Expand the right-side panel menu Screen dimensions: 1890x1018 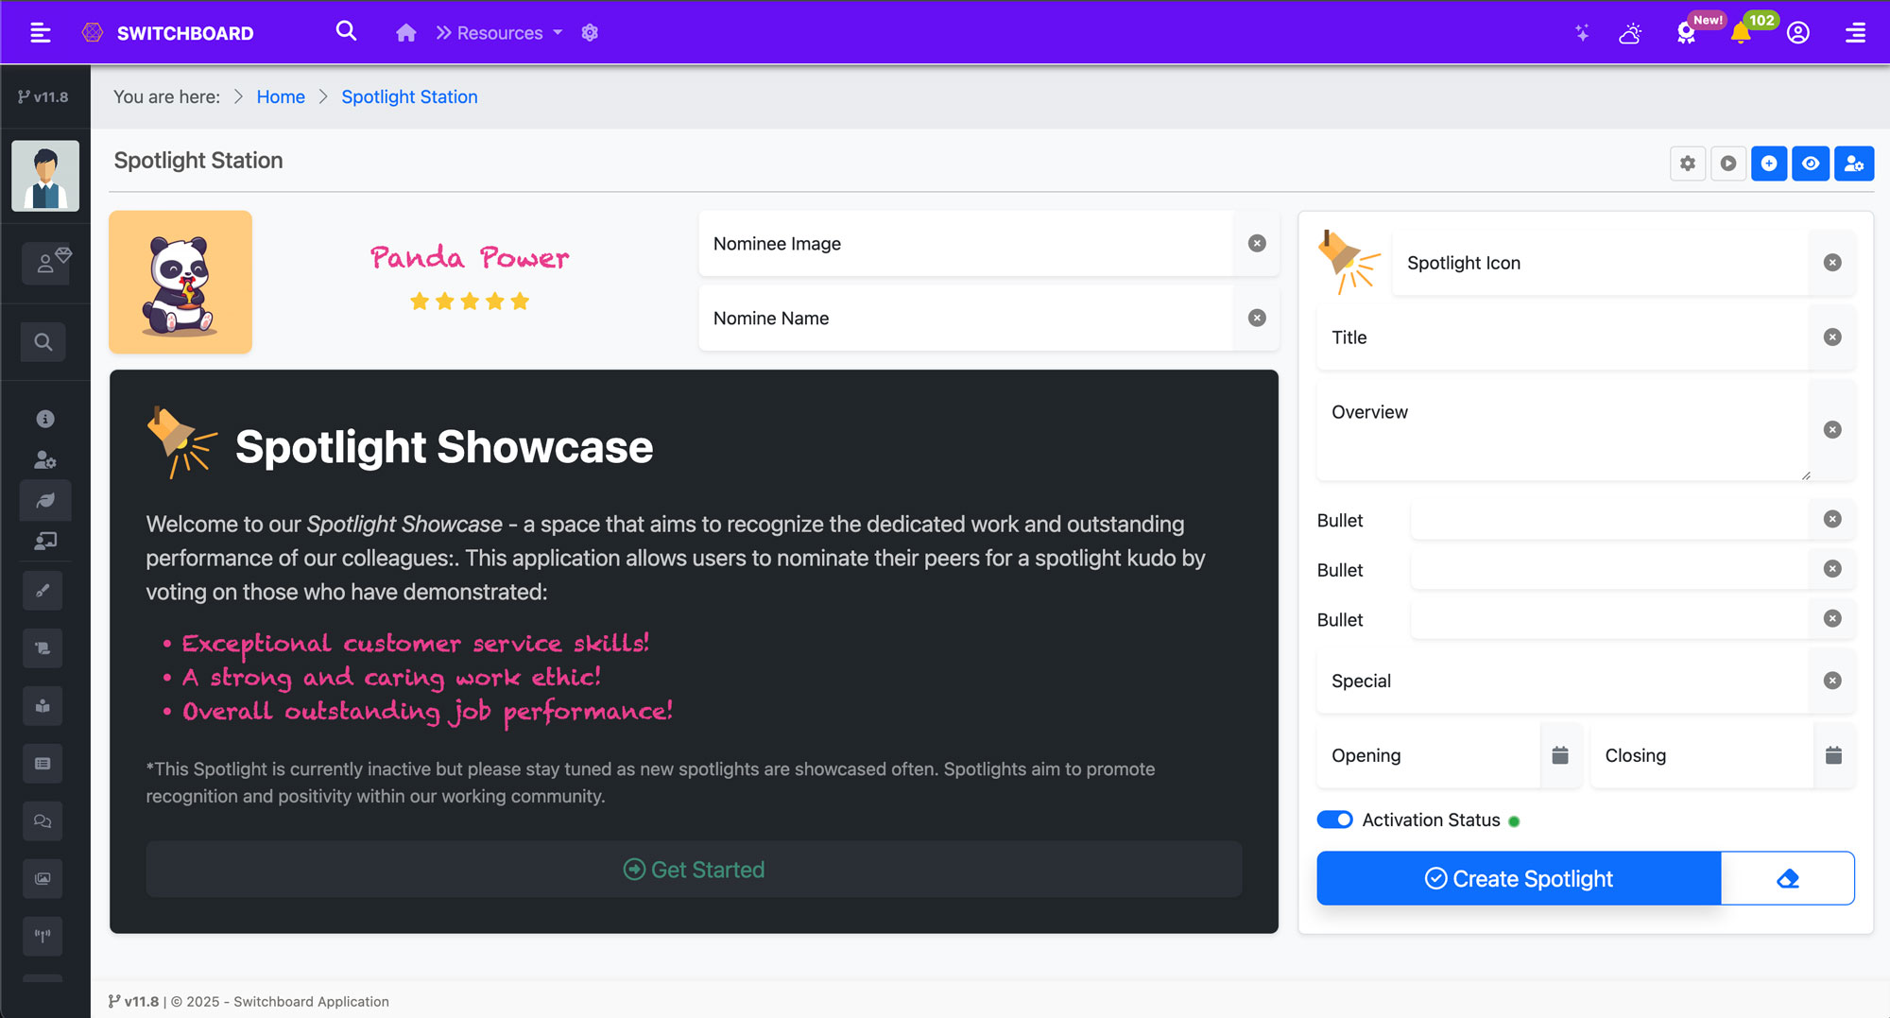click(x=1855, y=33)
